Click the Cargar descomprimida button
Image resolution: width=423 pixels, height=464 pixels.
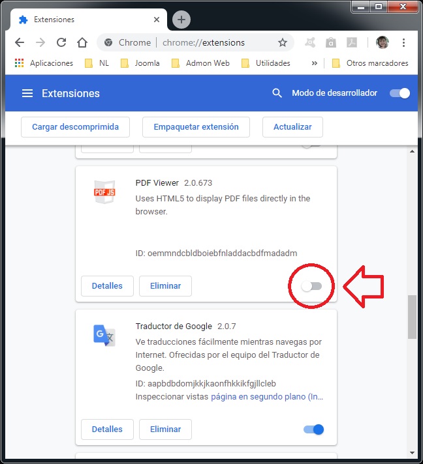75,127
